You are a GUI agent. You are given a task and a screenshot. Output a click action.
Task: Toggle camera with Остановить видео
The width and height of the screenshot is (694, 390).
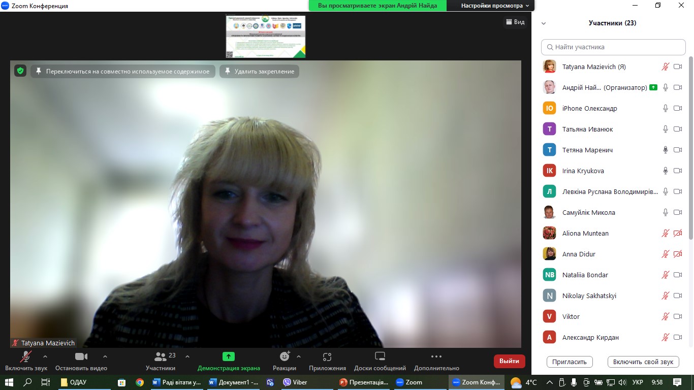click(81, 356)
